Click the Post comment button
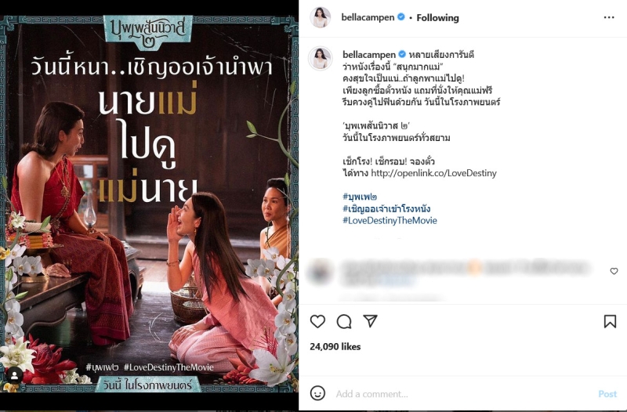Viewport: 627px width, 412px height. pos(607,394)
